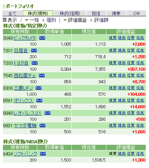This screenshot has height=168, width=149.
Task: Click the +104,000 profit value
Action: tap(136, 94)
